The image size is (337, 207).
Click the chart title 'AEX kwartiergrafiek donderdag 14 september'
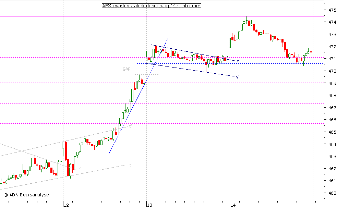[x=152, y=6]
